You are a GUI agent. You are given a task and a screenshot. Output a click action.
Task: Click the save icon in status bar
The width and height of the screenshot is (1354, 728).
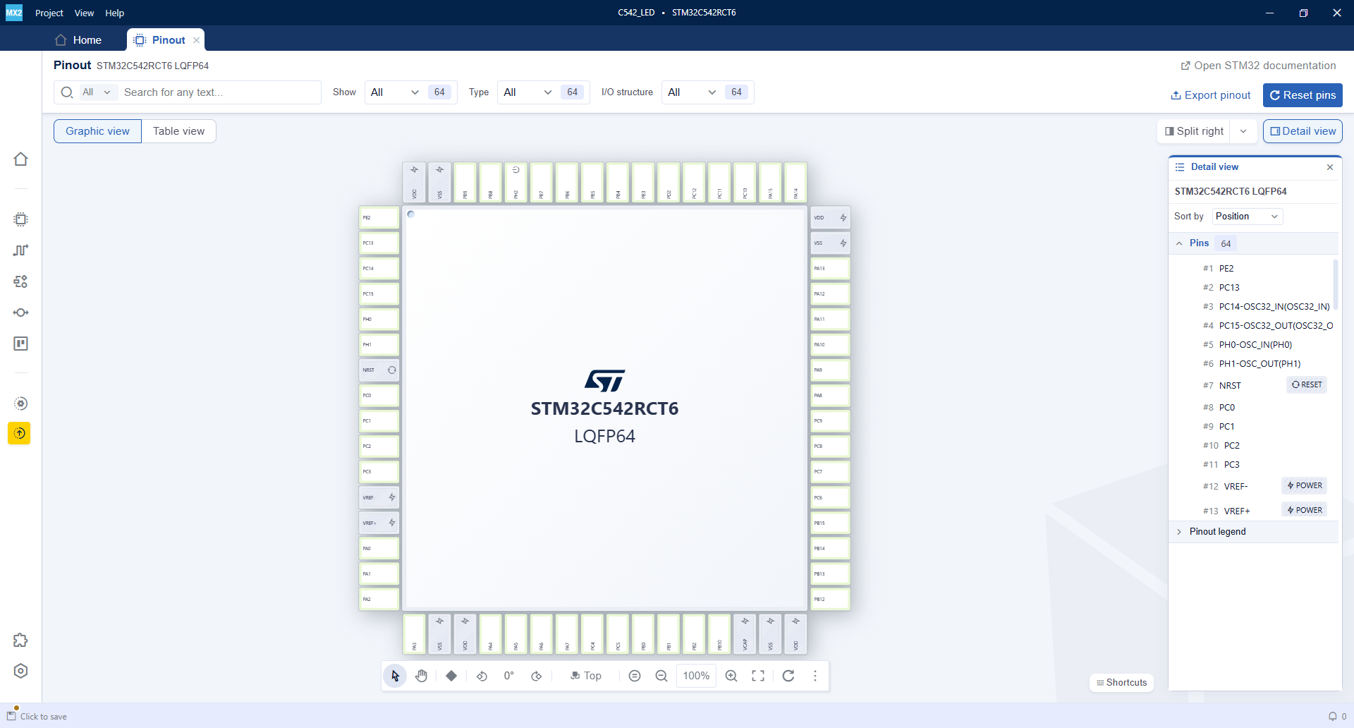[x=11, y=715]
